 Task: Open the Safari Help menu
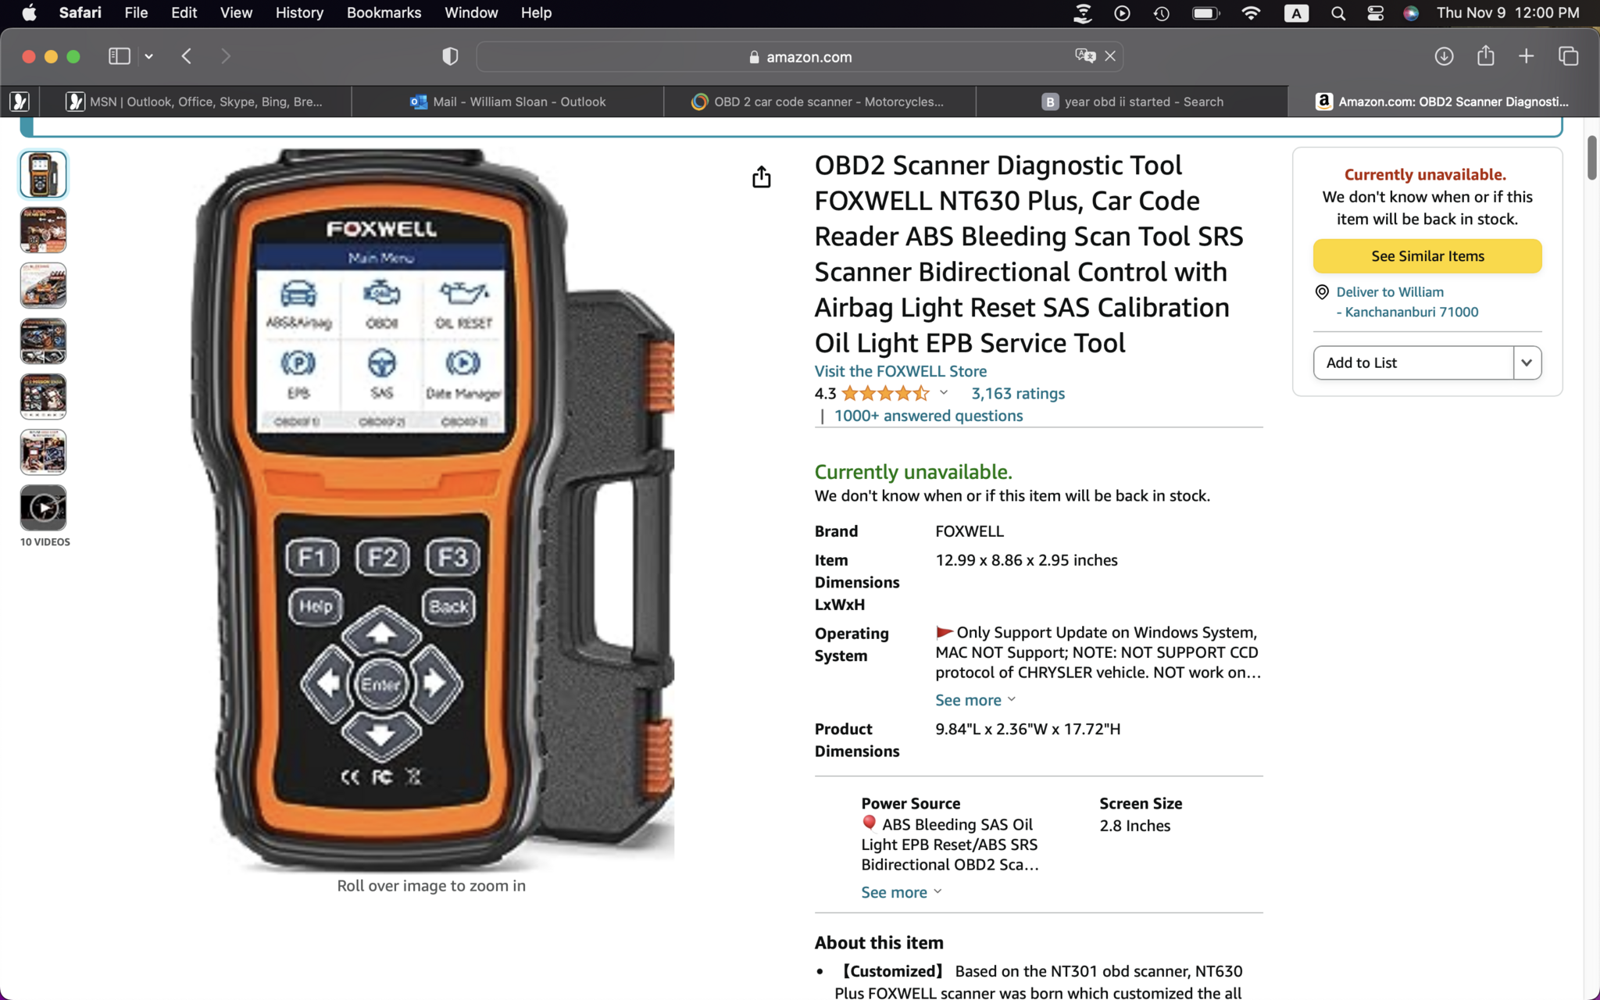pyautogui.click(x=536, y=12)
